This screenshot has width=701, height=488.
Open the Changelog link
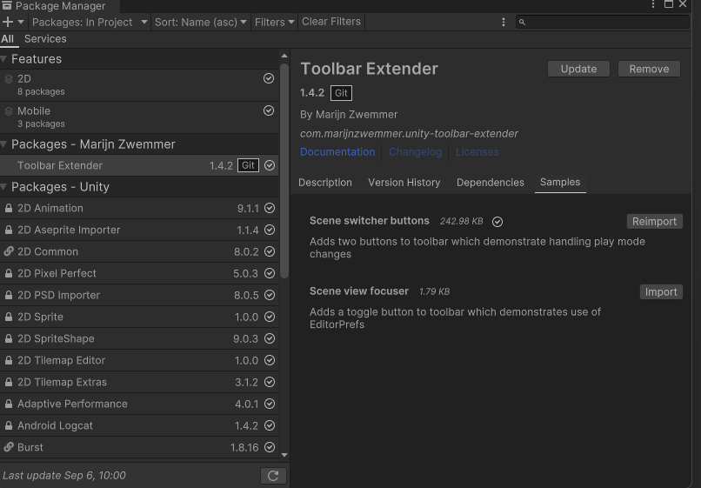pos(416,152)
